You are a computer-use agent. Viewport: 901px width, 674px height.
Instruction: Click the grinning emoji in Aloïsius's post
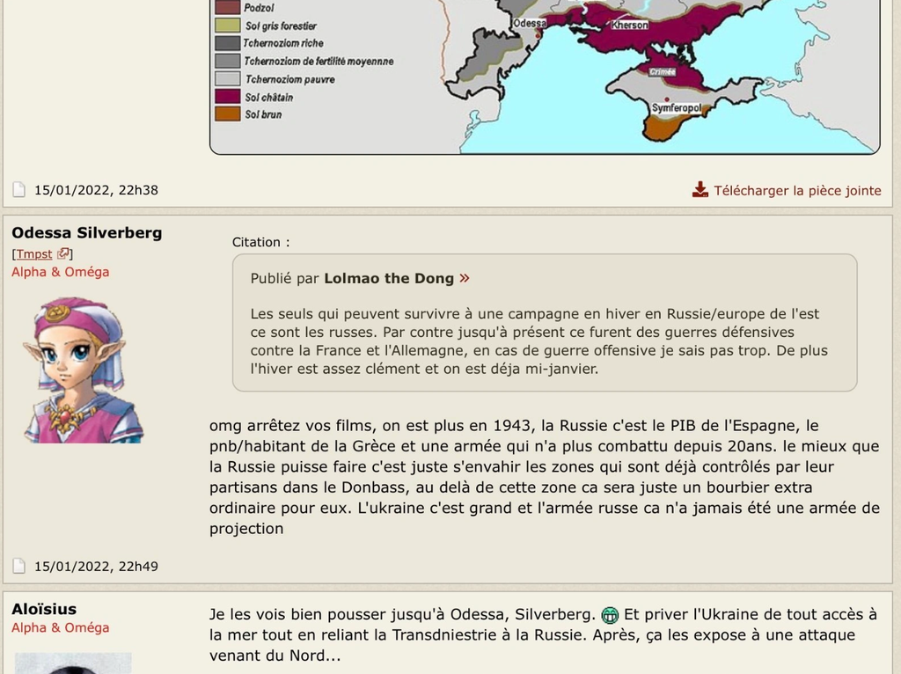[610, 615]
